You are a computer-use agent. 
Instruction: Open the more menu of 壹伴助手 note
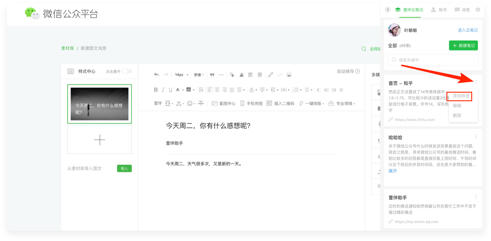[x=476, y=196]
